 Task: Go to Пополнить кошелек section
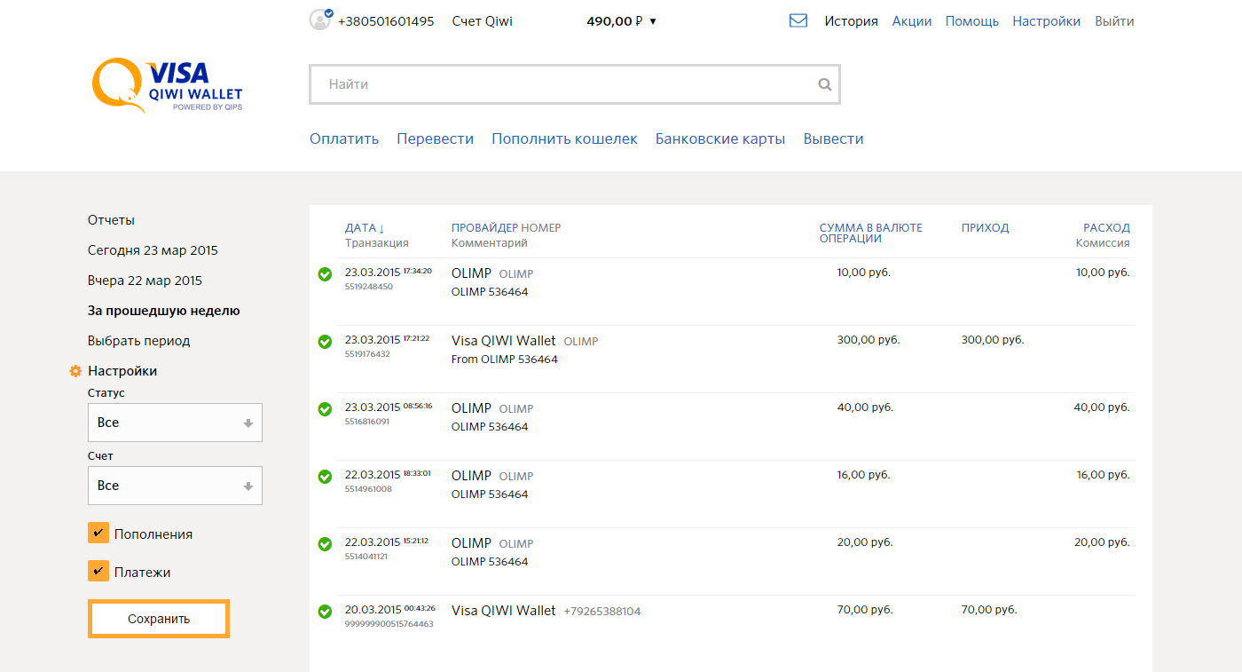(x=564, y=138)
